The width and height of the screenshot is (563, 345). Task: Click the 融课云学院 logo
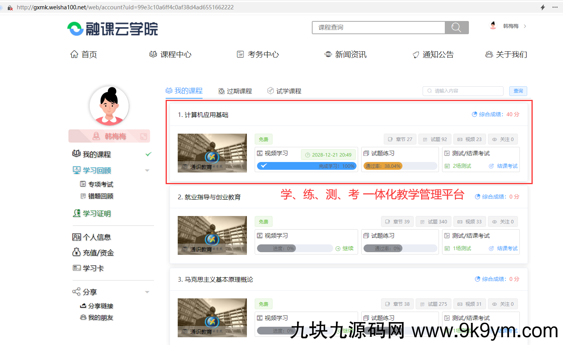[112, 29]
